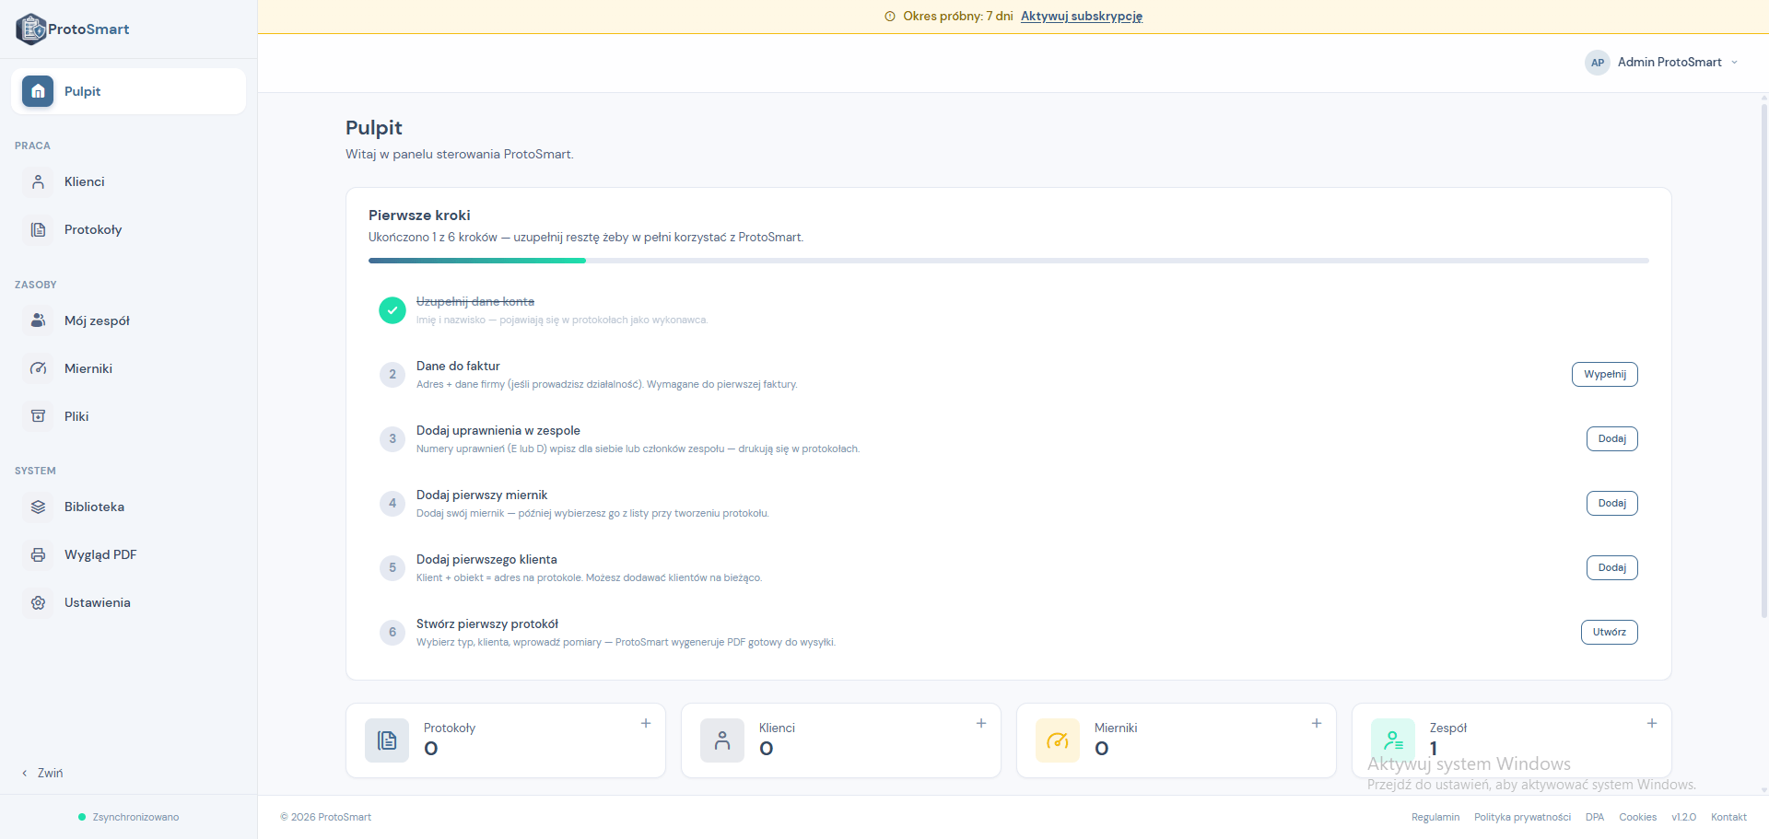
Task: Click the Pierwsze kroki progress bar
Action: tap(1009, 261)
